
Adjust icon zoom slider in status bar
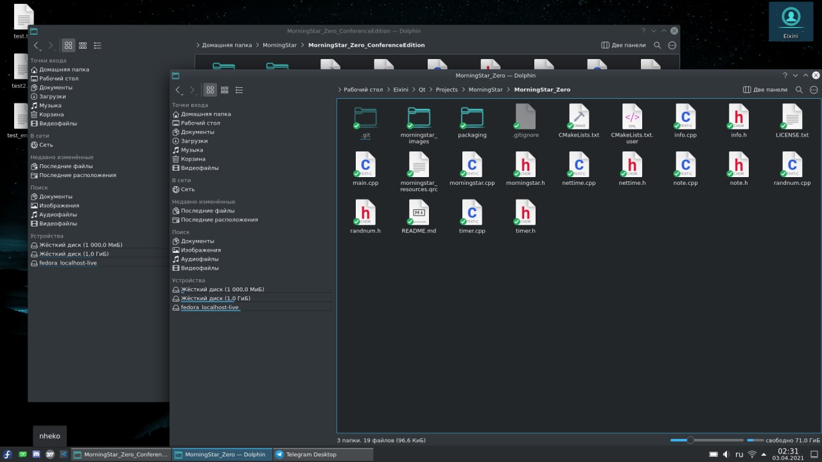point(706,440)
